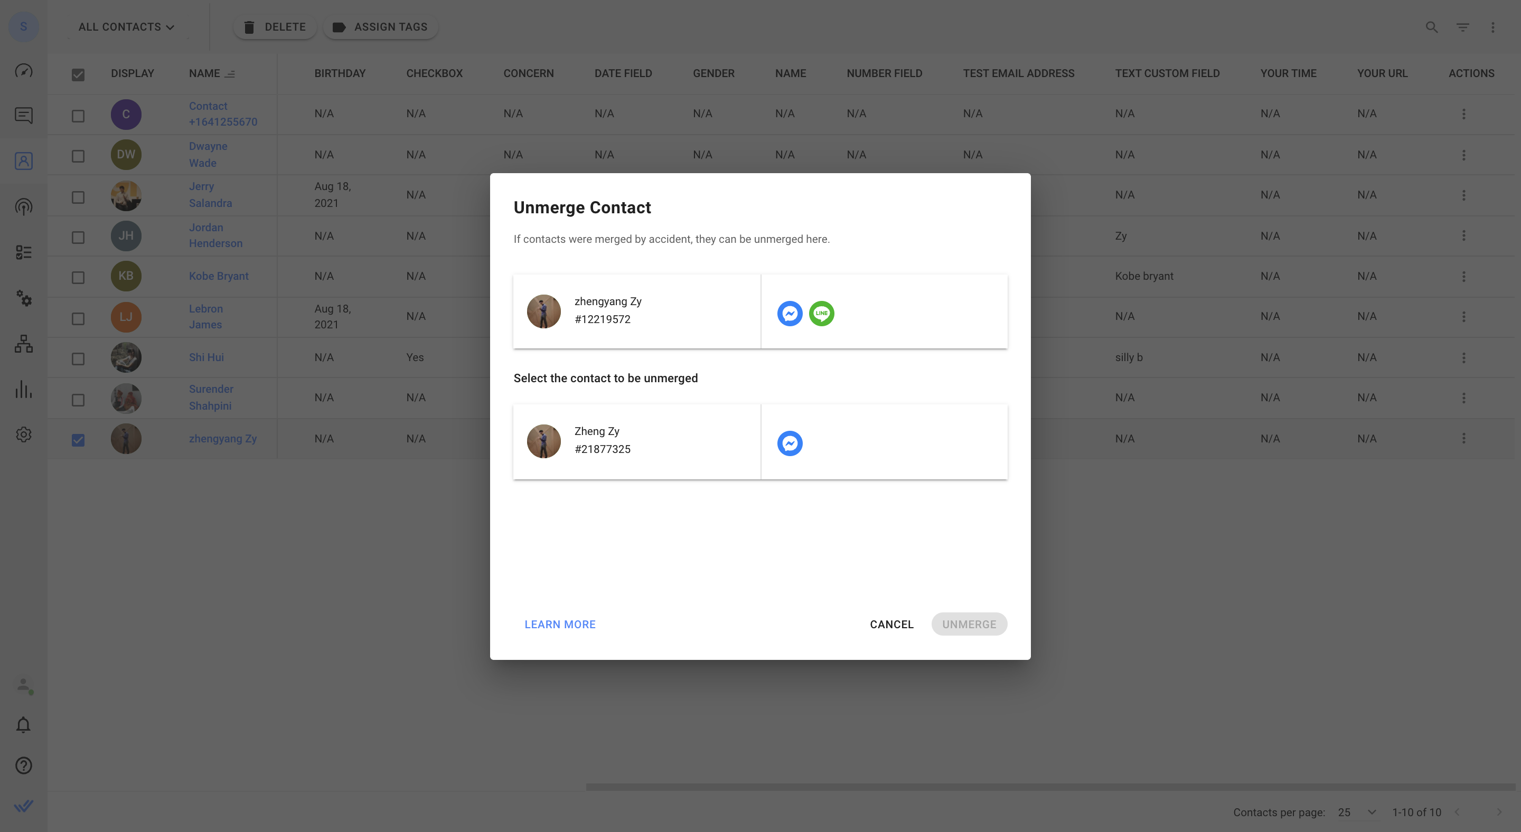Click the horizontal scrollbar below the table
Screen dimensions: 1521x832
click(1050, 787)
